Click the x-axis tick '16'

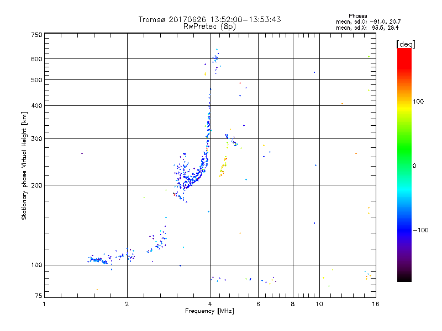point(376,304)
